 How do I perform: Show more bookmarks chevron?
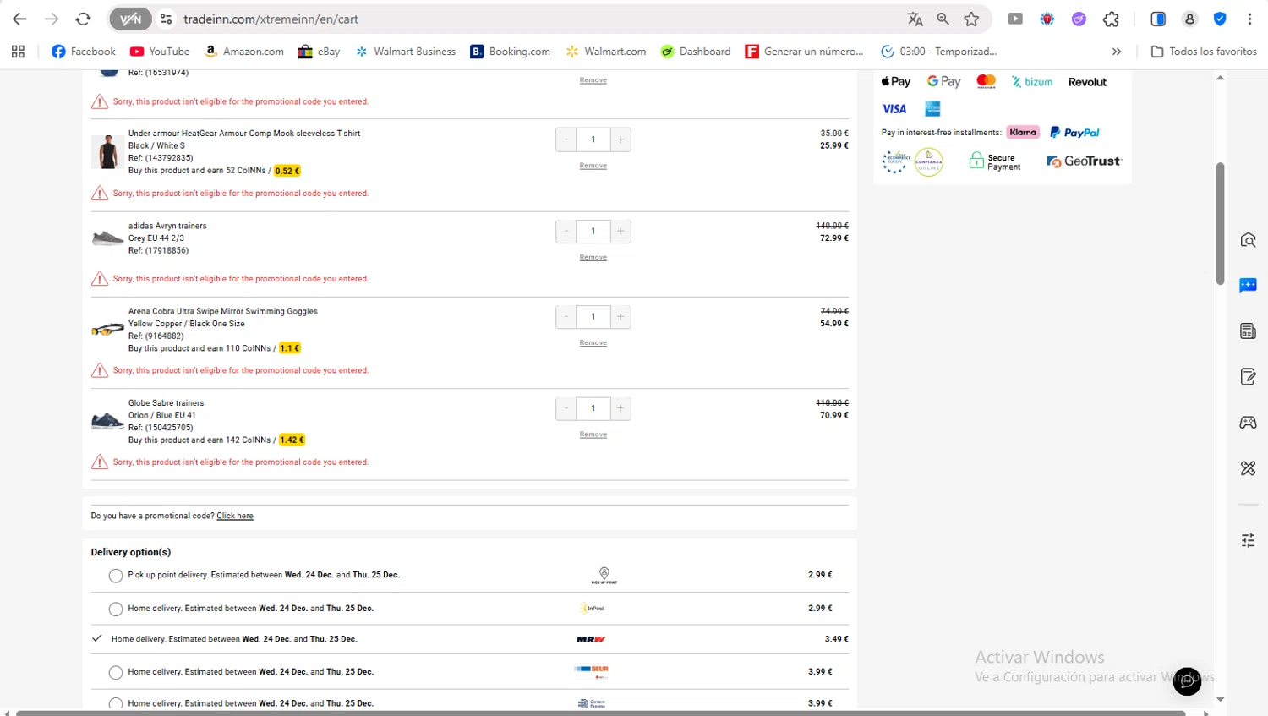tap(1116, 52)
